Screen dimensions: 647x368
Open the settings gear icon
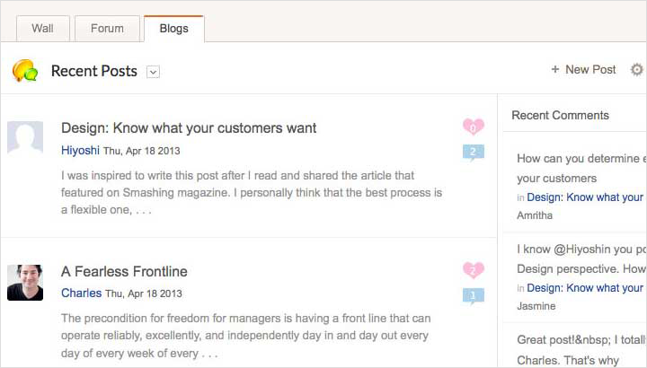[x=637, y=70]
